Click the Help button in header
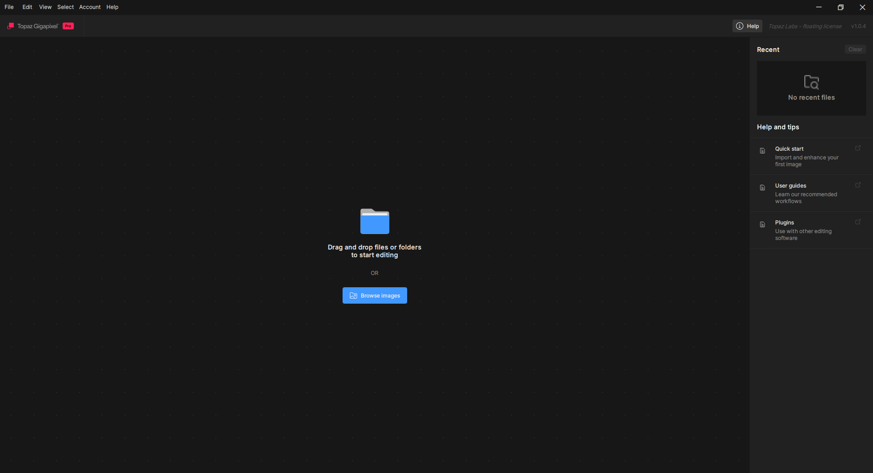This screenshot has height=473, width=873. click(747, 26)
